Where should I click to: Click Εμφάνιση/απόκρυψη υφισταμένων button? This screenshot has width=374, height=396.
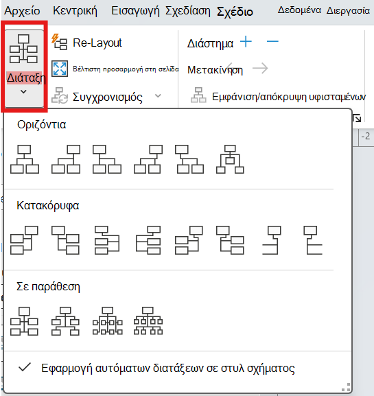click(278, 97)
